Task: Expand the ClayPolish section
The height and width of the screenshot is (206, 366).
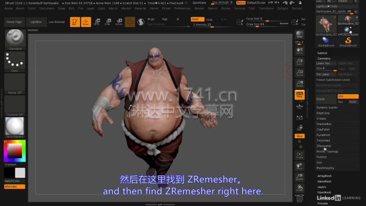Action: click(323, 129)
